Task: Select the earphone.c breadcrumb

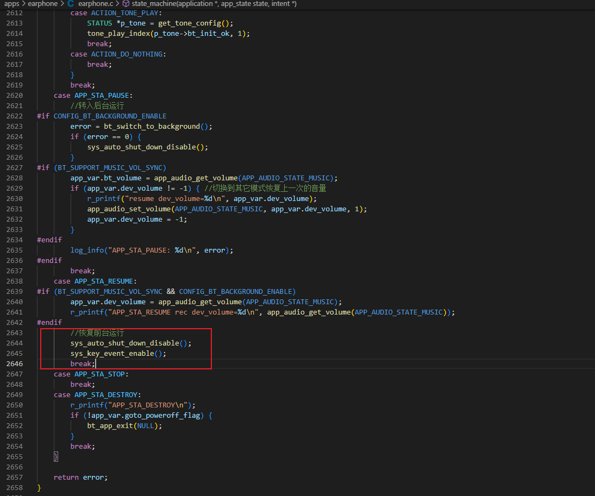Action: pos(96,4)
